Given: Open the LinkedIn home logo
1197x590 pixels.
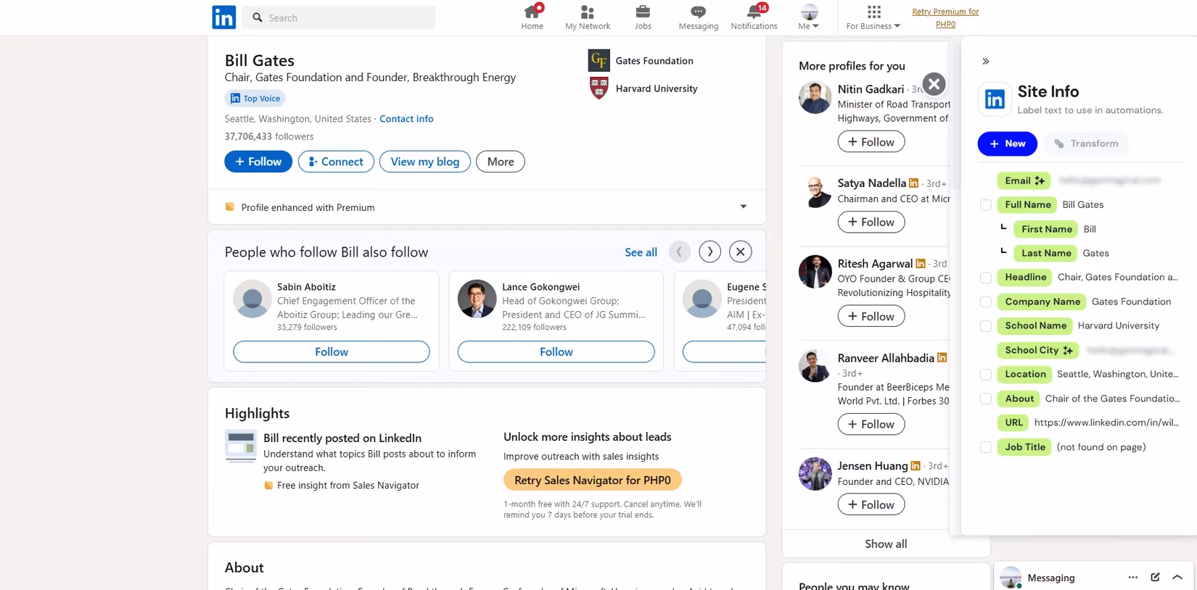Looking at the screenshot, I should tap(224, 17).
